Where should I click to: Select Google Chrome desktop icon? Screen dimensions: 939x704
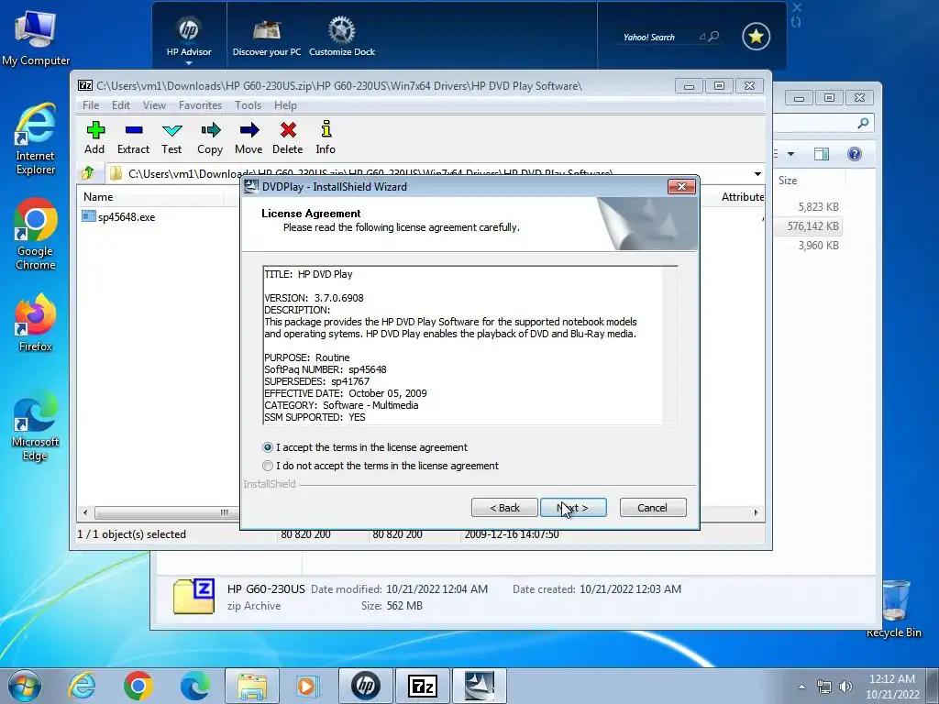pyautogui.click(x=36, y=234)
